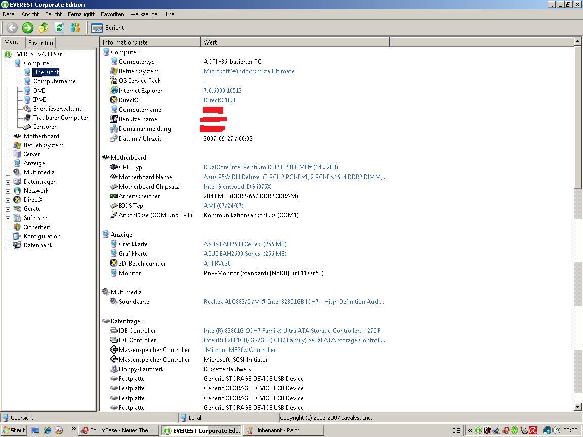The height and width of the screenshot is (437, 583).
Task: Collapse the Computer tree node
Action: pos(8,64)
